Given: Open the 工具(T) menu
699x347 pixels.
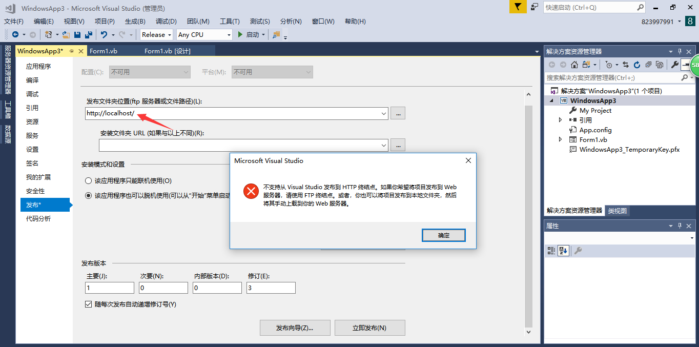Looking at the screenshot, I should tap(230, 21).
